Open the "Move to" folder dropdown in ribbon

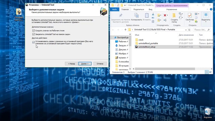(159, 15)
